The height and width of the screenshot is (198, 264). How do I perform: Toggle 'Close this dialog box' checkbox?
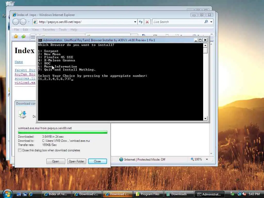[x=20, y=150]
